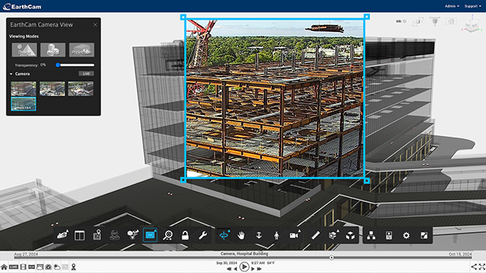
Task: Skip forward with double arrows
Action: pyautogui.click(x=259, y=269)
